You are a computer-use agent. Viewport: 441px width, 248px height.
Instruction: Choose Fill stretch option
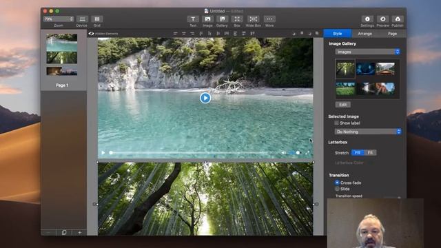point(358,153)
